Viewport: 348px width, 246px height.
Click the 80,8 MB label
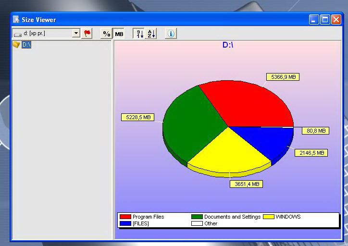[316, 131]
